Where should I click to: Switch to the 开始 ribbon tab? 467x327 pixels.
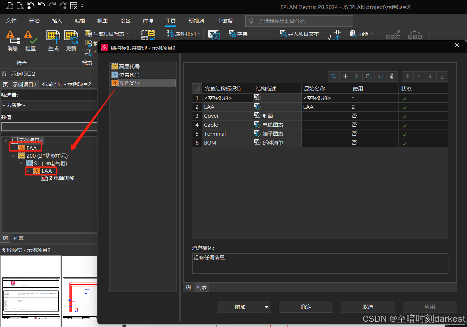[34, 21]
